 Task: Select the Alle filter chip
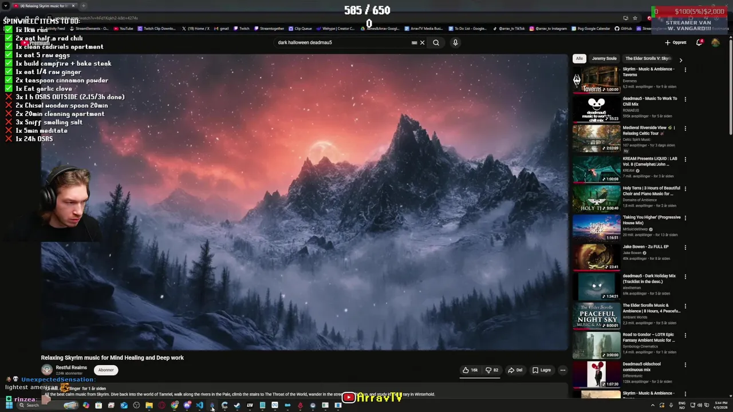[580, 58]
